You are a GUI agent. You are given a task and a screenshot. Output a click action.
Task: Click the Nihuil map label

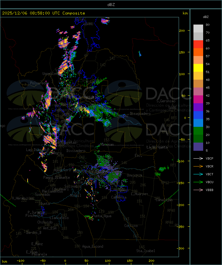(x=76, y=195)
